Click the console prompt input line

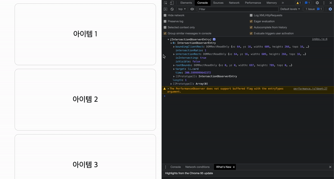coord(248,96)
